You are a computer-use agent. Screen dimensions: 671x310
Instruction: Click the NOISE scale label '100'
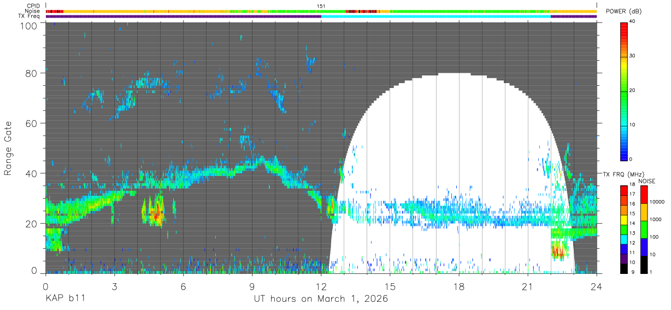pos(654,237)
